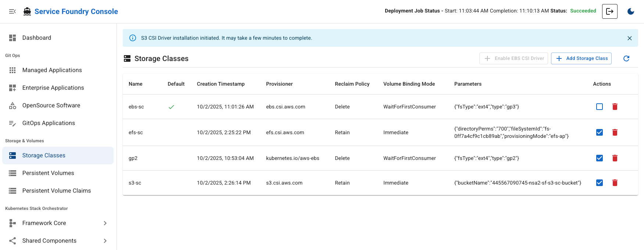
Task: Remove s3-sc using its trash icon
Action: pos(615,183)
